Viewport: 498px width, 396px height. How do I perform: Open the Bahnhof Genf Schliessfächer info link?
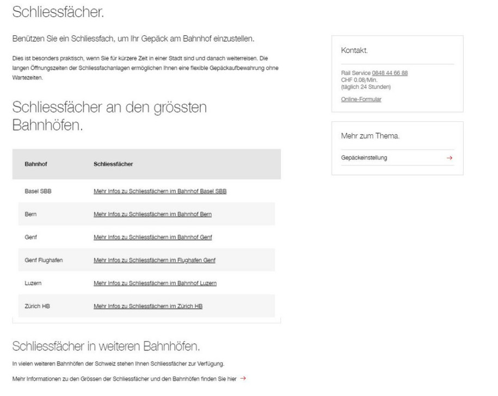tap(152, 237)
